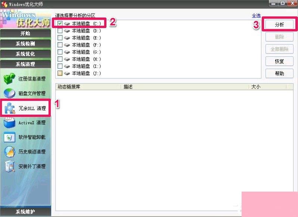Open the 注册信息清理 registry cleanup icon
The height and width of the screenshot is (217, 298).
click(9, 78)
